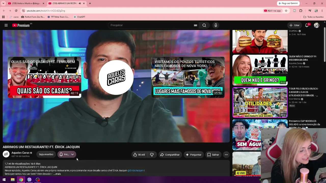Open the YouTube hamburger guide menu
The width and height of the screenshot is (326, 183).
(x=6, y=25)
